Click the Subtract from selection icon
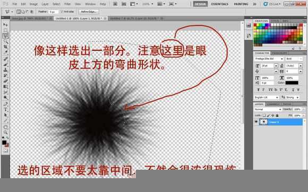Screen dimensions: 308x192 [x=27, y=12]
